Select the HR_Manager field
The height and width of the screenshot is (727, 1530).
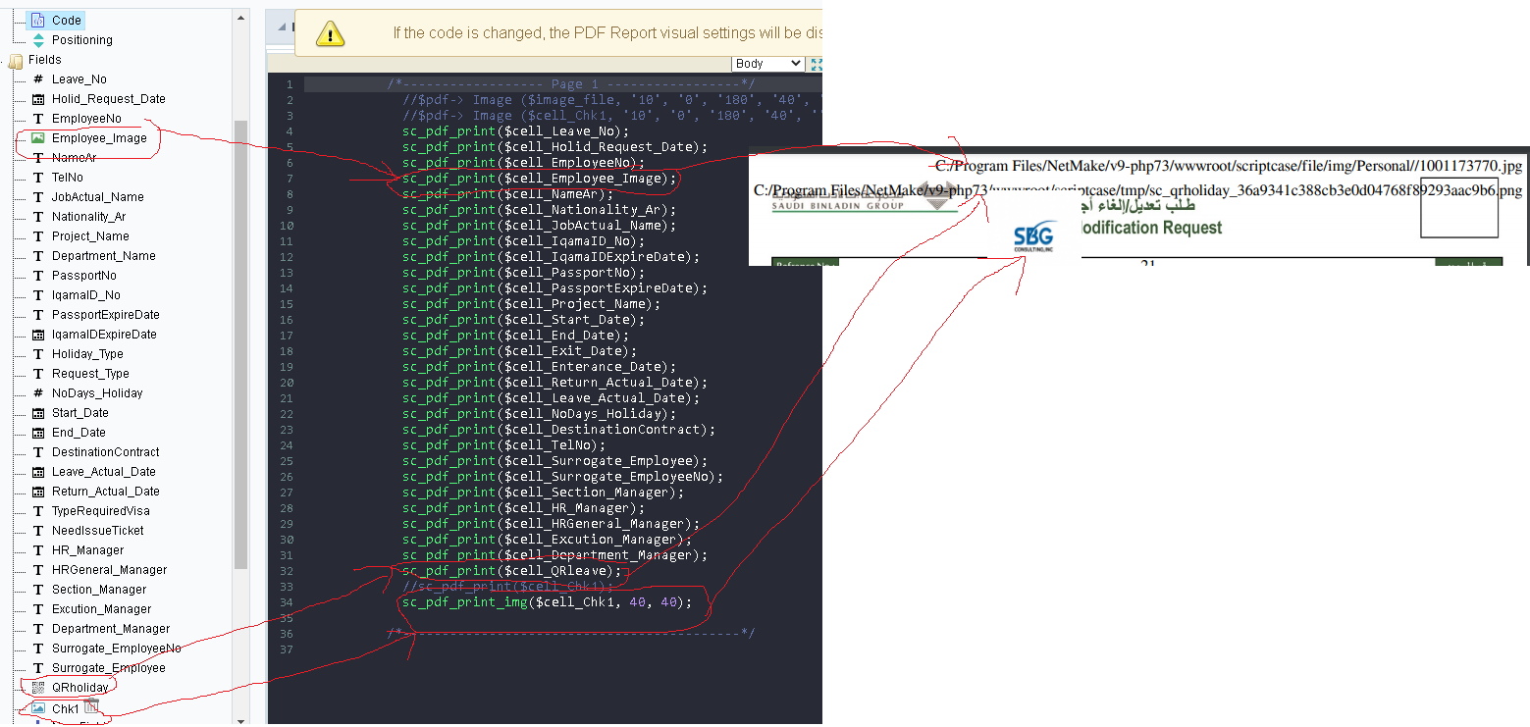pos(88,550)
